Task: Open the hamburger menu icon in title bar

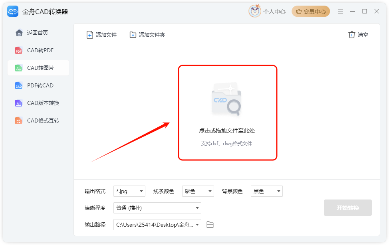Action: pos(341,11)
